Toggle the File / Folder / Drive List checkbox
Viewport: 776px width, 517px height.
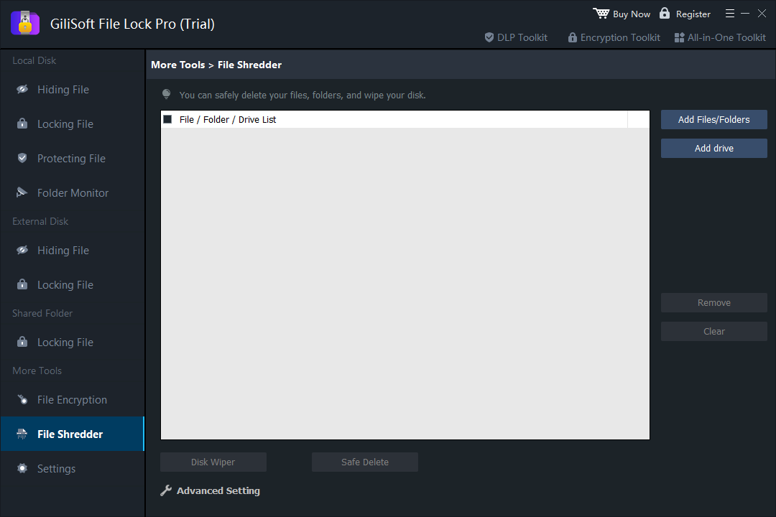point(167,119)
